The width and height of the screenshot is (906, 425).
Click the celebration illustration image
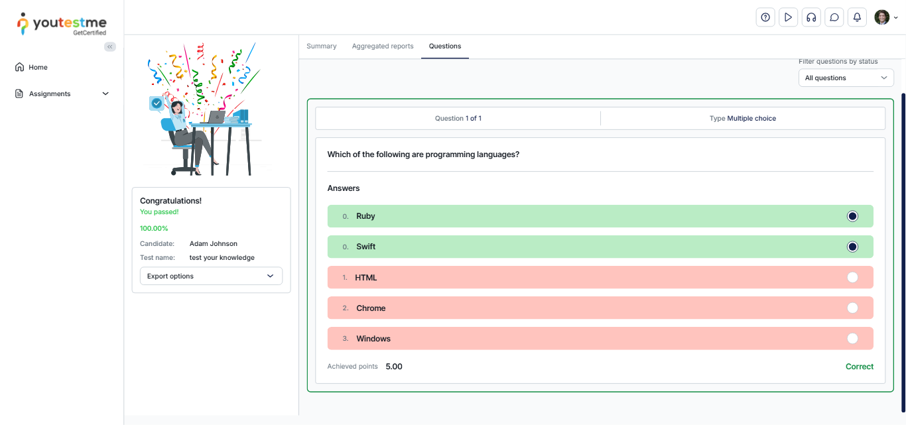(204, 109)
